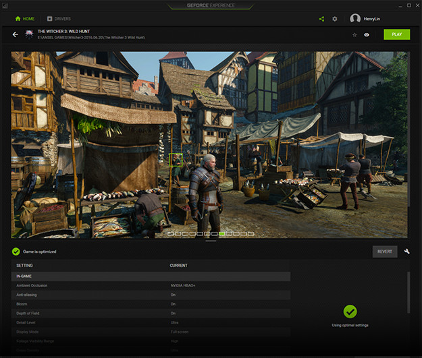Click The Witcher 3: Wild Hunt title
This screenshot has height=358, width=422.
pos(63,31)
